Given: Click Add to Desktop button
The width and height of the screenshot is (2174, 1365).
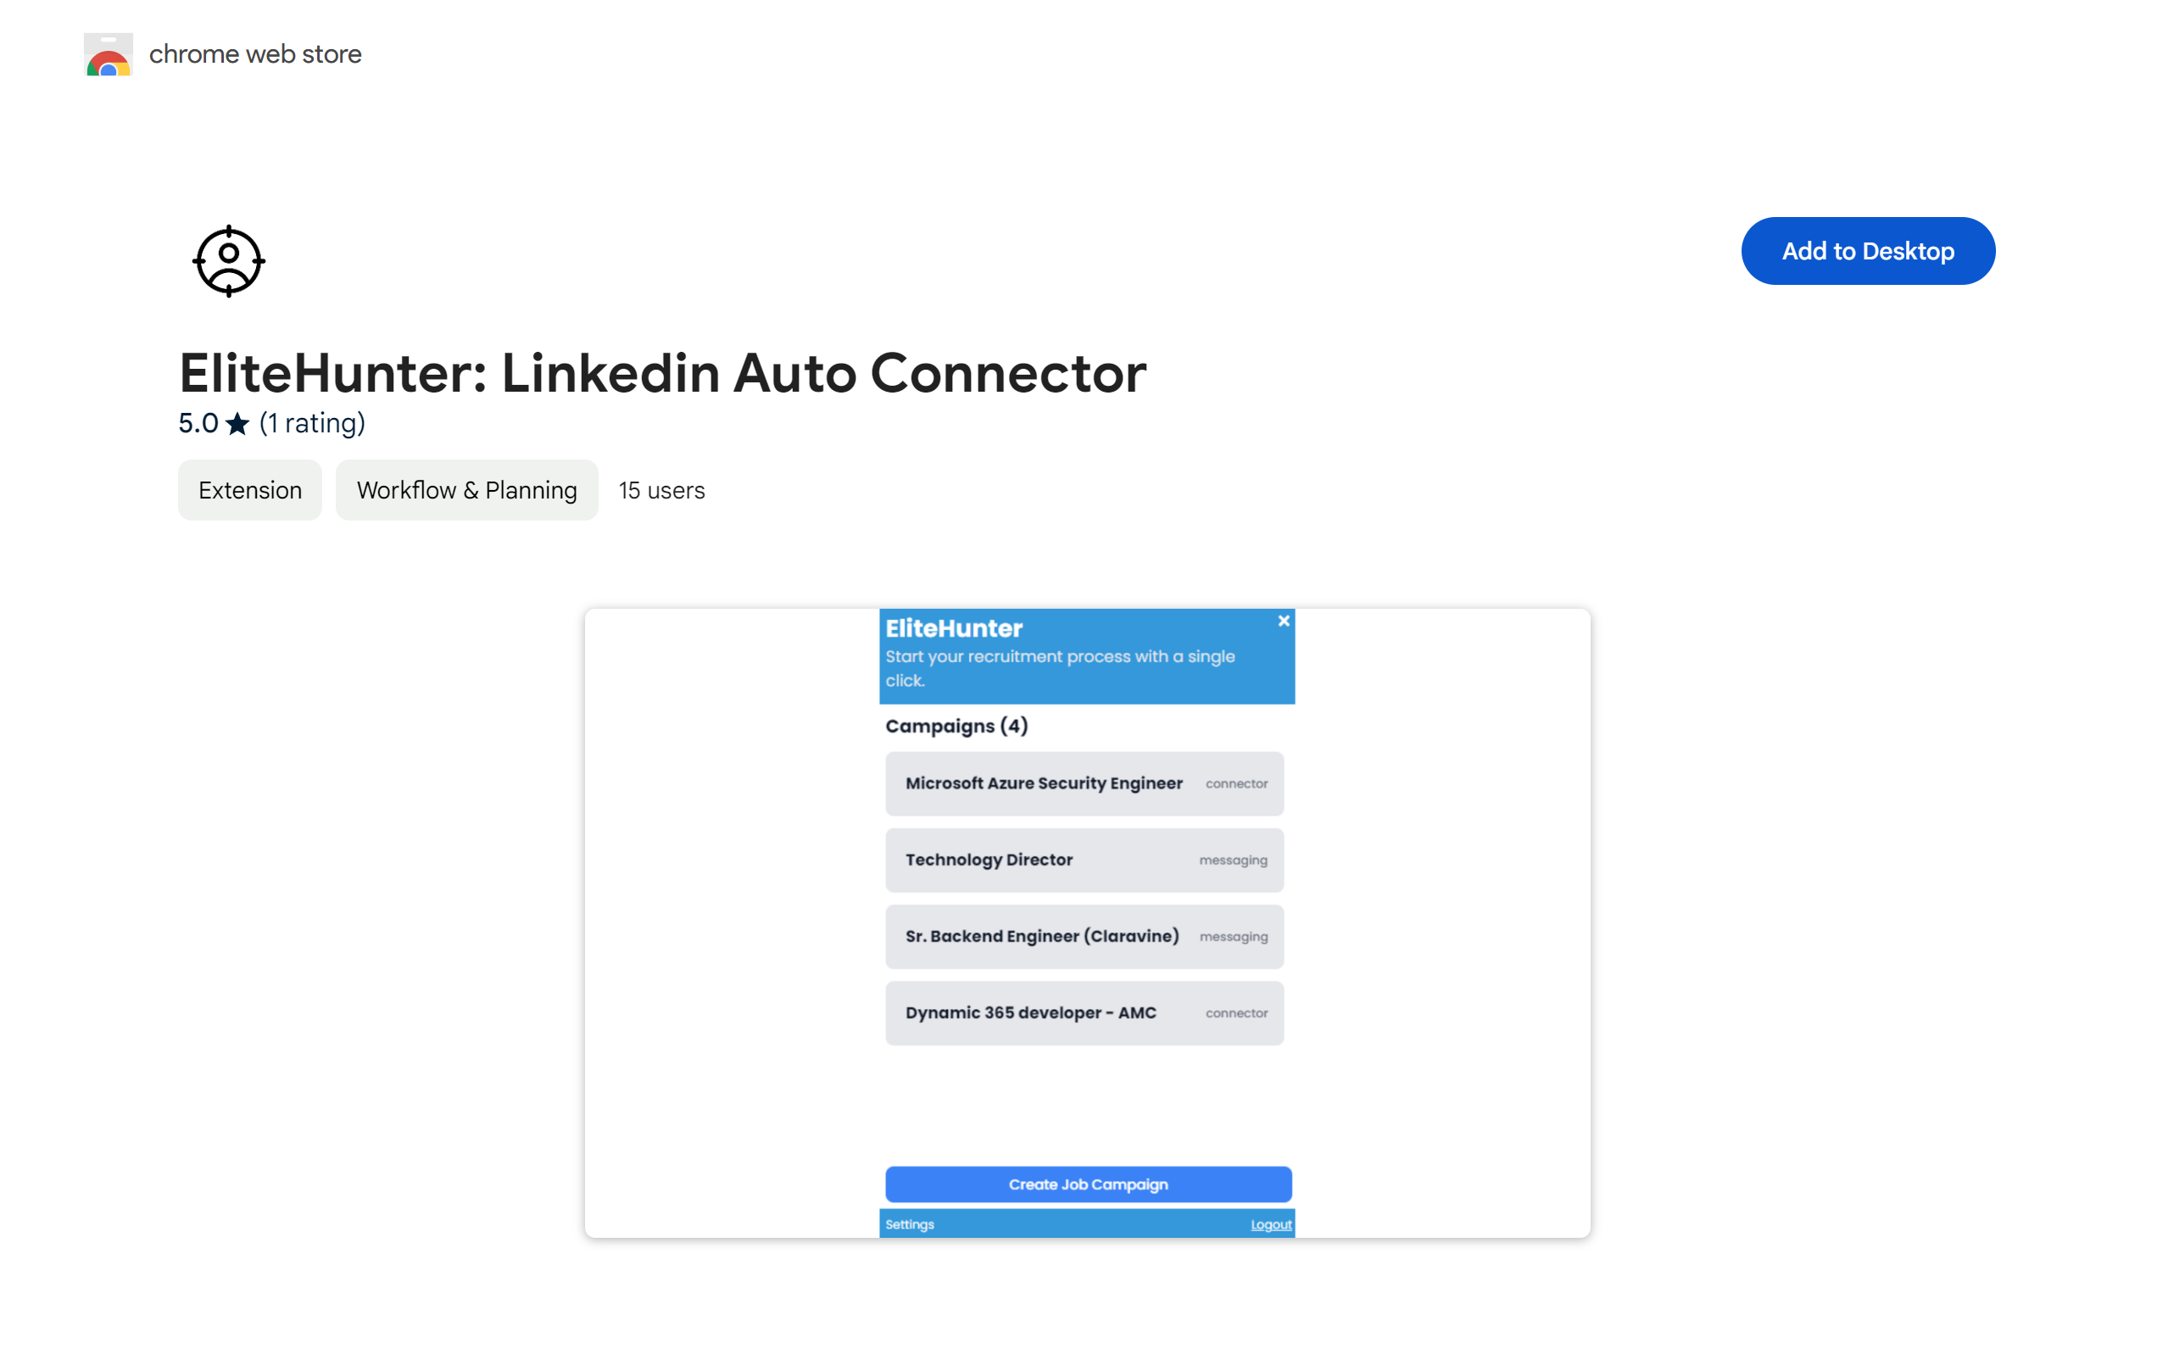Looking at the screenshot, I should 1867,251.
